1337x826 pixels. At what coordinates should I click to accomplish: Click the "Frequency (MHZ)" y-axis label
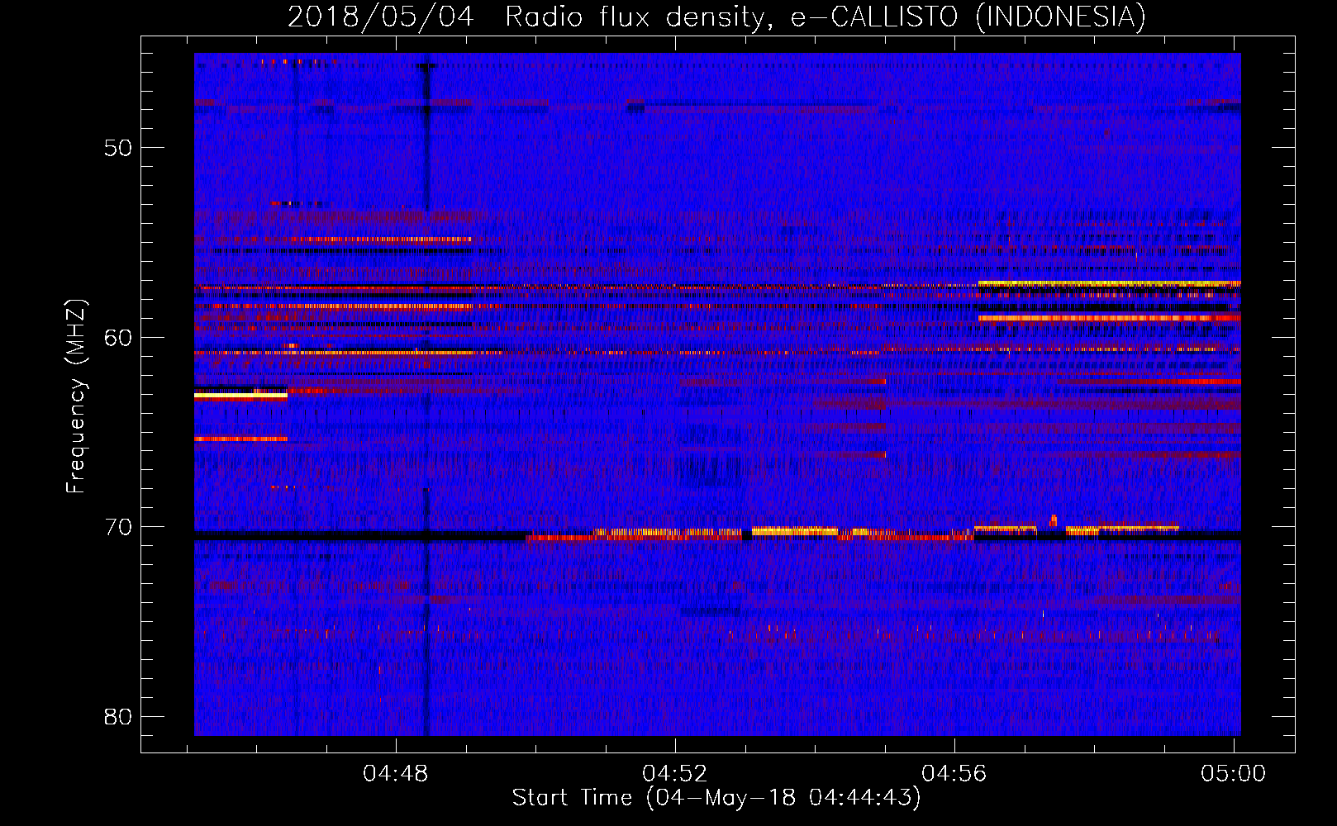76,396
